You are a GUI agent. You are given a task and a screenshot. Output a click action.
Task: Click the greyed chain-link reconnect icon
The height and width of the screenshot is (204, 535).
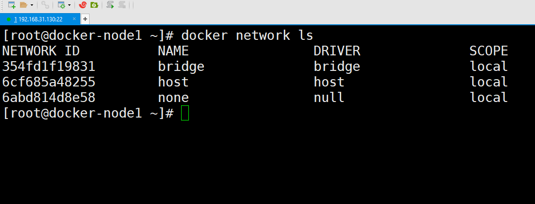tap(45, 5)
